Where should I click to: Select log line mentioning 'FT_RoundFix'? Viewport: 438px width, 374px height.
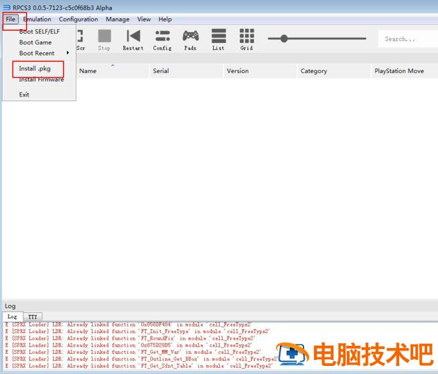coord(130,338)
